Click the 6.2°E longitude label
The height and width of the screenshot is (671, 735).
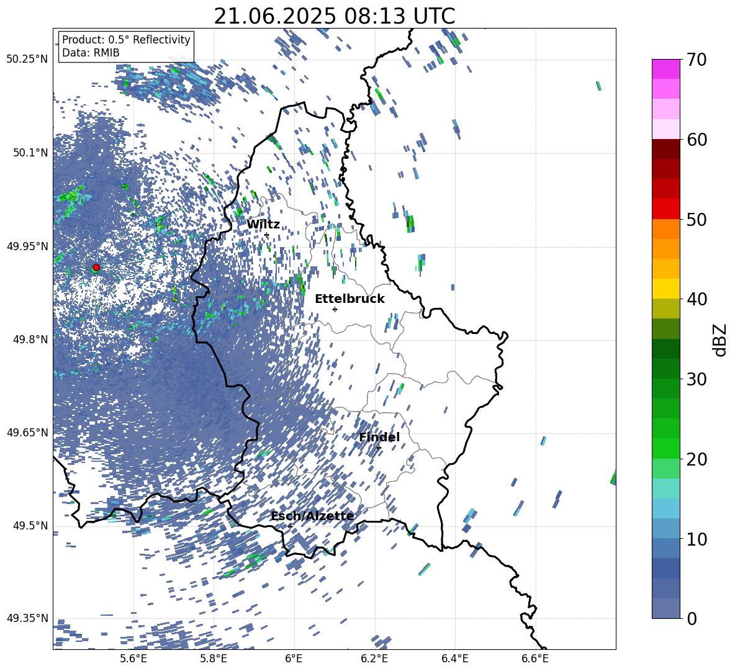374,659
